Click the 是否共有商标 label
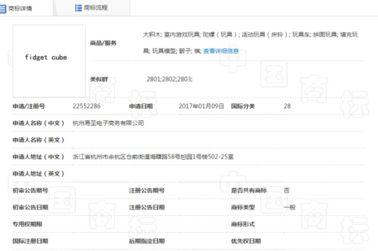Screen dimensions: 378x251 (x=249, y=190)
